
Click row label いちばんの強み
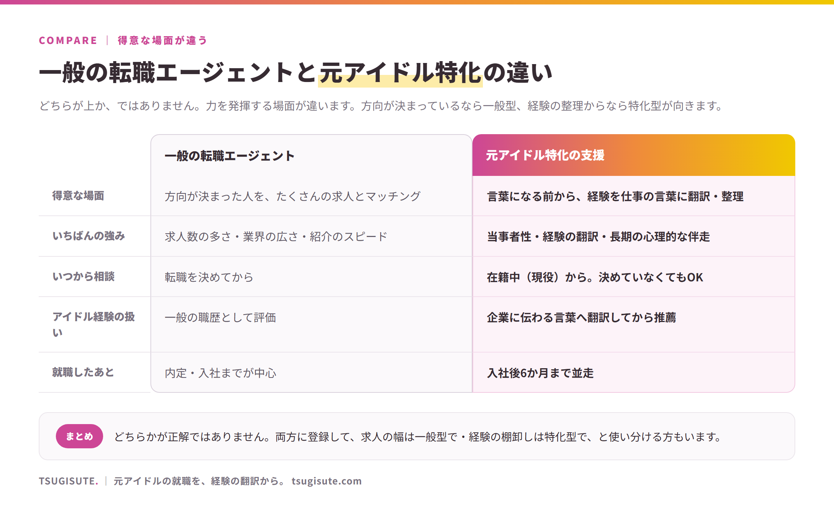coord(89,236)
